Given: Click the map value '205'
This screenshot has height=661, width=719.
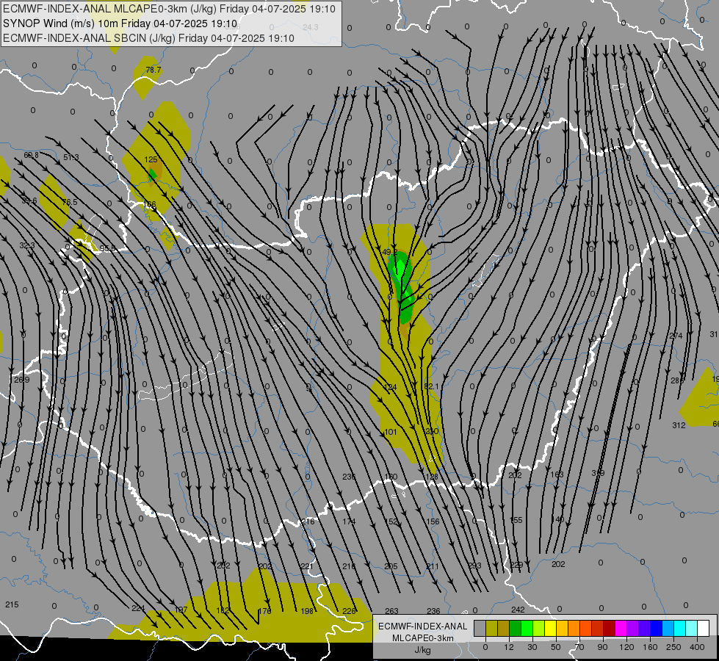Looking at the screenshot, I should [391, 566].
